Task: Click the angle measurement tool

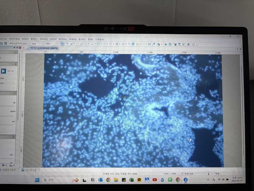Action: (x=72, y=44)
